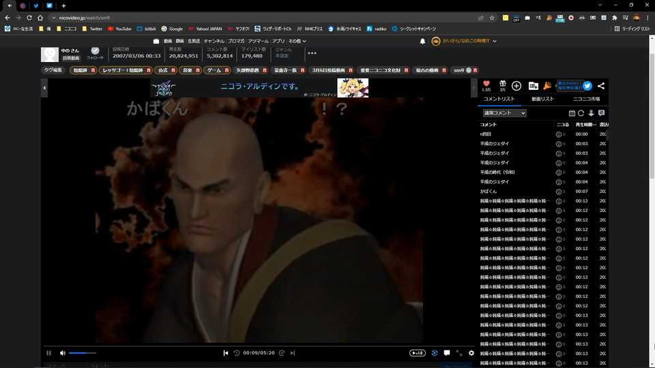The image size is (655, 368).
Task: Open the 公式 tag
Action: click(x=163, y=70)
